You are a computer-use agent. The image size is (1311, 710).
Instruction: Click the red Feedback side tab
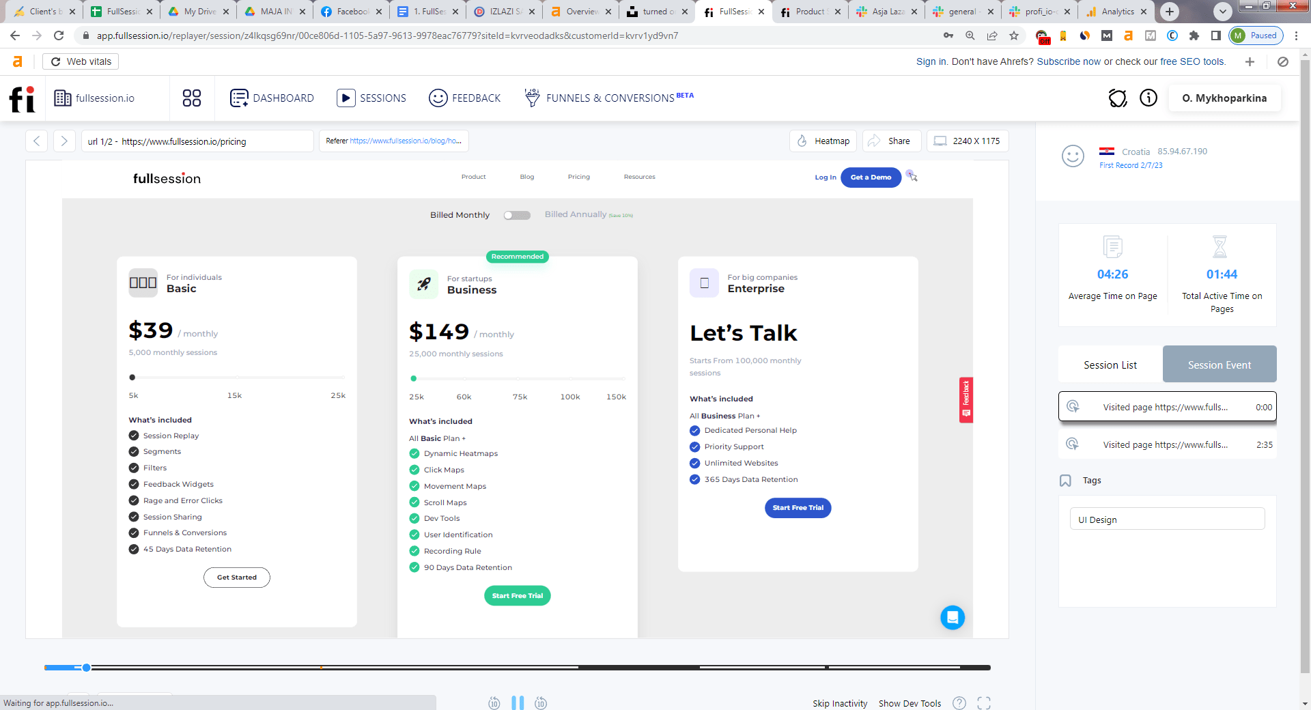pyautogui.click(x=966, y=400)
